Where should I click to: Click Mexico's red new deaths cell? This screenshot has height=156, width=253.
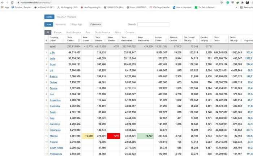(113, 136)
